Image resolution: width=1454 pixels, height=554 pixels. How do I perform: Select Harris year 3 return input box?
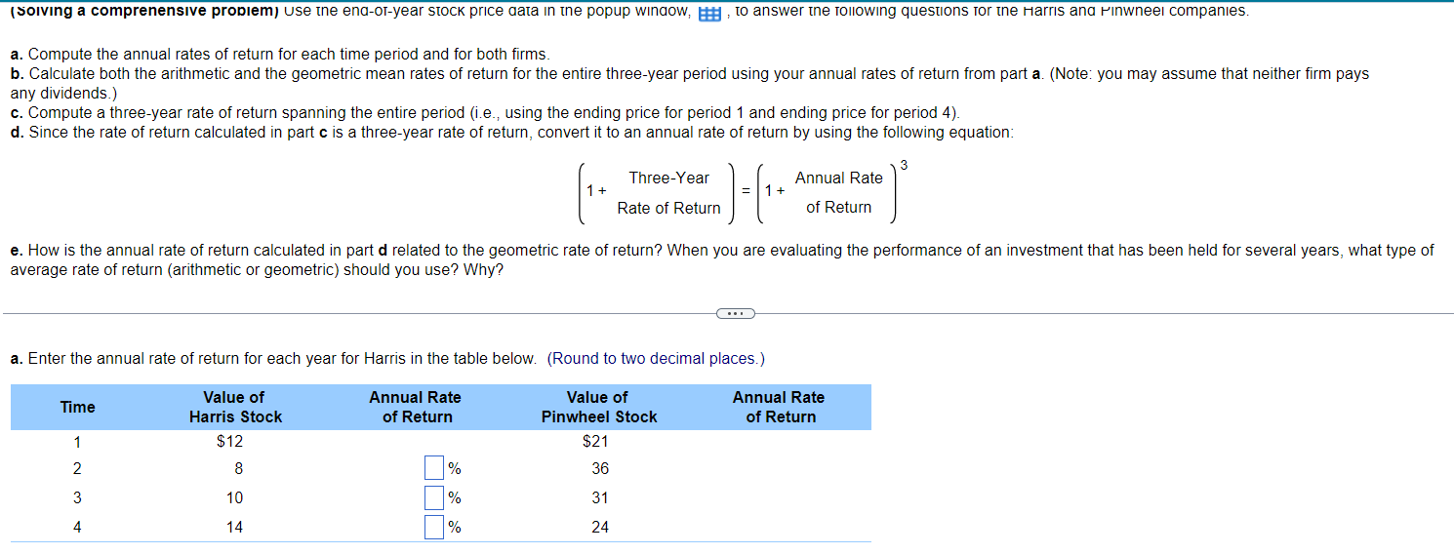[434, 498]
